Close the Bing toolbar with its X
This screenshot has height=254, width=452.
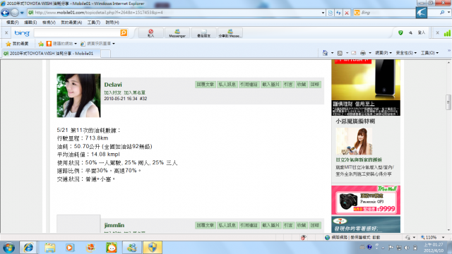(x=6, y=33)
